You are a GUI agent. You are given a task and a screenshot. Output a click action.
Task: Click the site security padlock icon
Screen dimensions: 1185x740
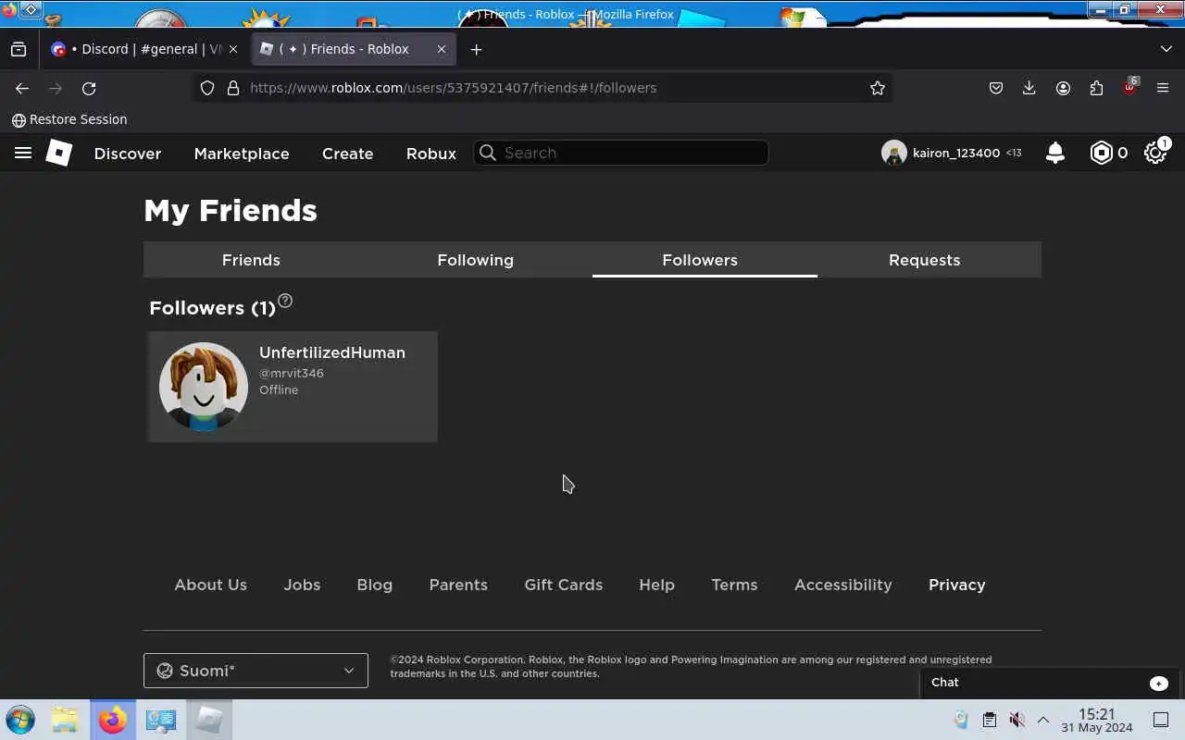(x=233, y=88)
